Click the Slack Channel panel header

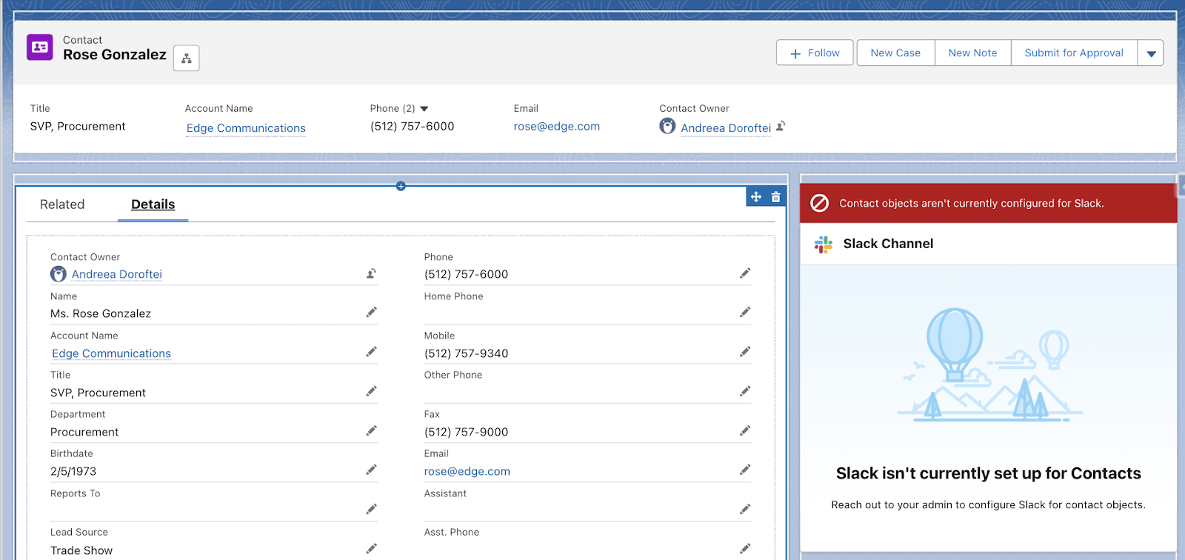pos(888,244)
